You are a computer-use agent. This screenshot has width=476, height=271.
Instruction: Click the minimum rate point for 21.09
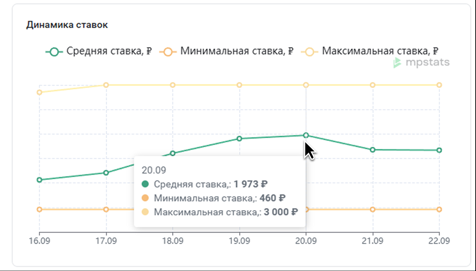(373, 209)
